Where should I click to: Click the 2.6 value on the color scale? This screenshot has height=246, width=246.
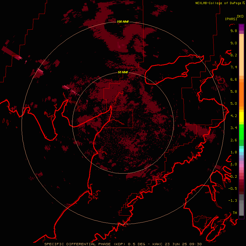click(234, 140)
